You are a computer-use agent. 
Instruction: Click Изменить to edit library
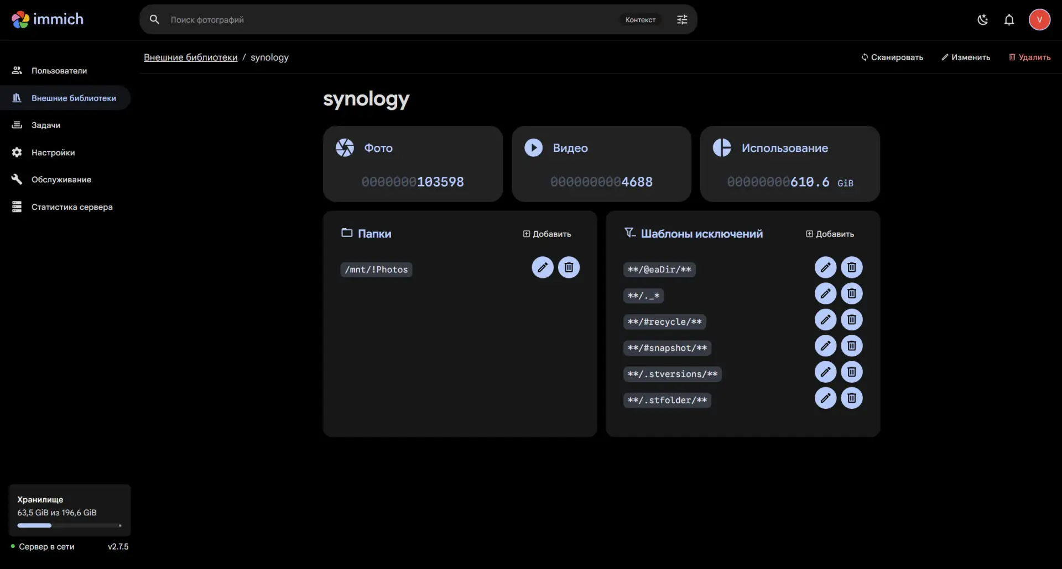click(966, 57)
